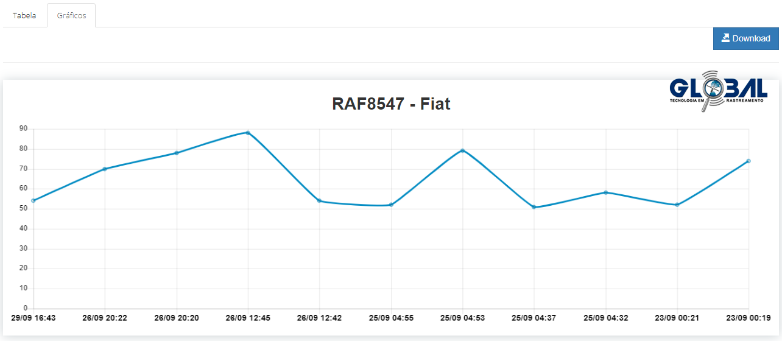The image size is (782, 341).
Task: Switch to the Tabela tab
Action: pos(24,16)
